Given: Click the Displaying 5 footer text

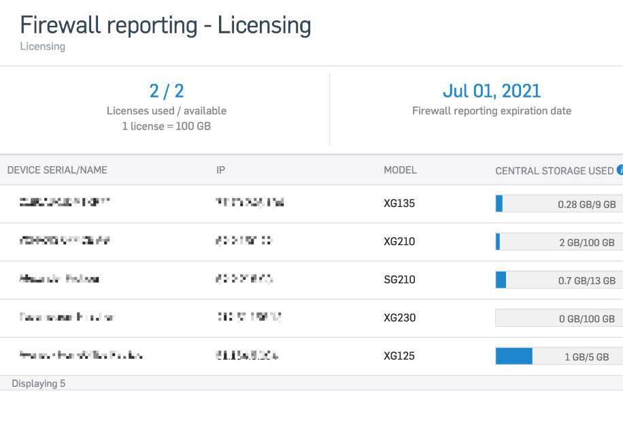Looking at the screenshot, I should (x=39, y=383).
